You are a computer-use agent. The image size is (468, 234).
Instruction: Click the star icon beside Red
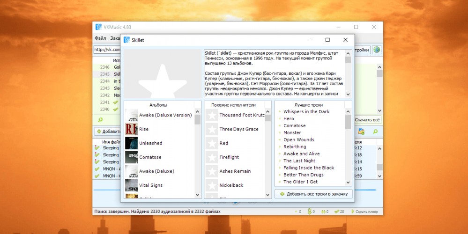pos(212,143)
